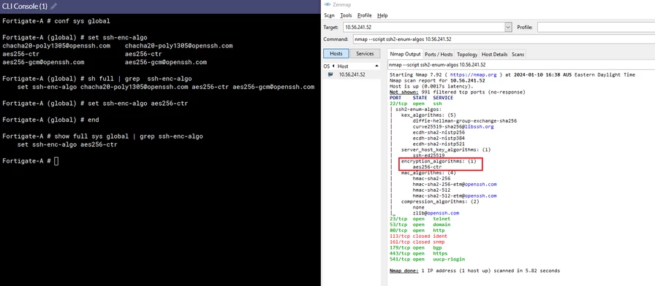Click the 'conf sys global' command line
This screenshot has width=655, height=286.
tap(56, 21)
